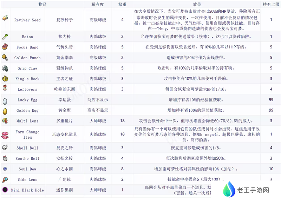Click the green Baton icon
Image resolution: width=281 pixels, height=198 pixels.
pos(5,36)
